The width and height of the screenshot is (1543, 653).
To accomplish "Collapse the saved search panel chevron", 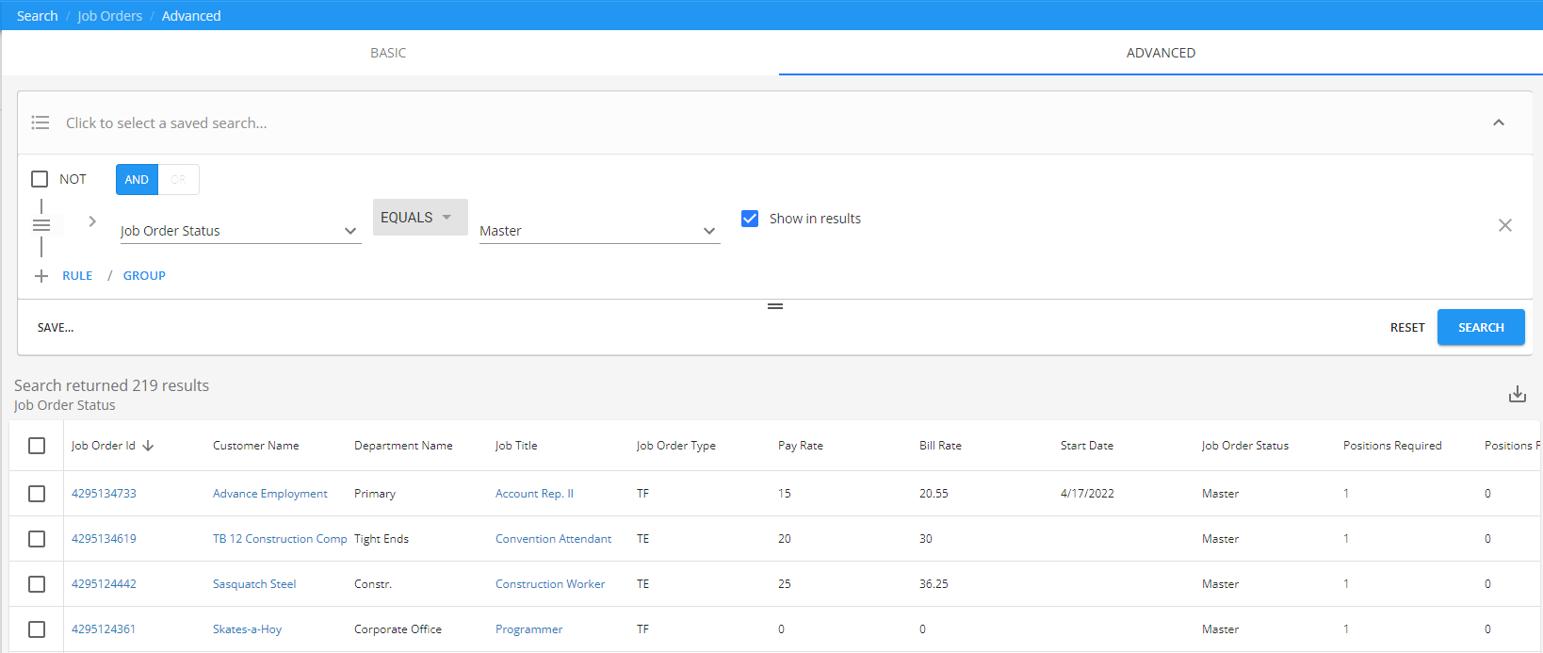I will [1498, 122].
